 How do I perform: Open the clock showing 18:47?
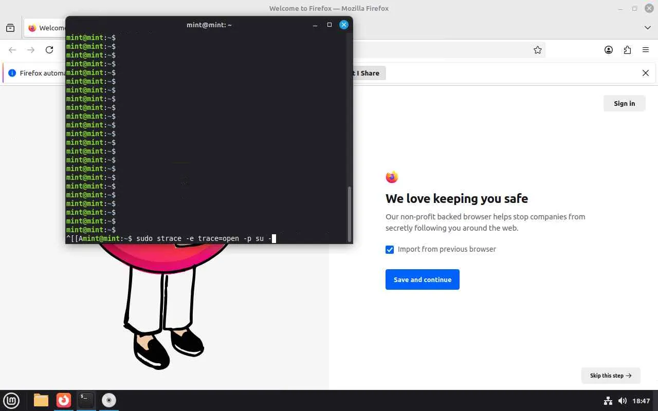click(642, 401)
